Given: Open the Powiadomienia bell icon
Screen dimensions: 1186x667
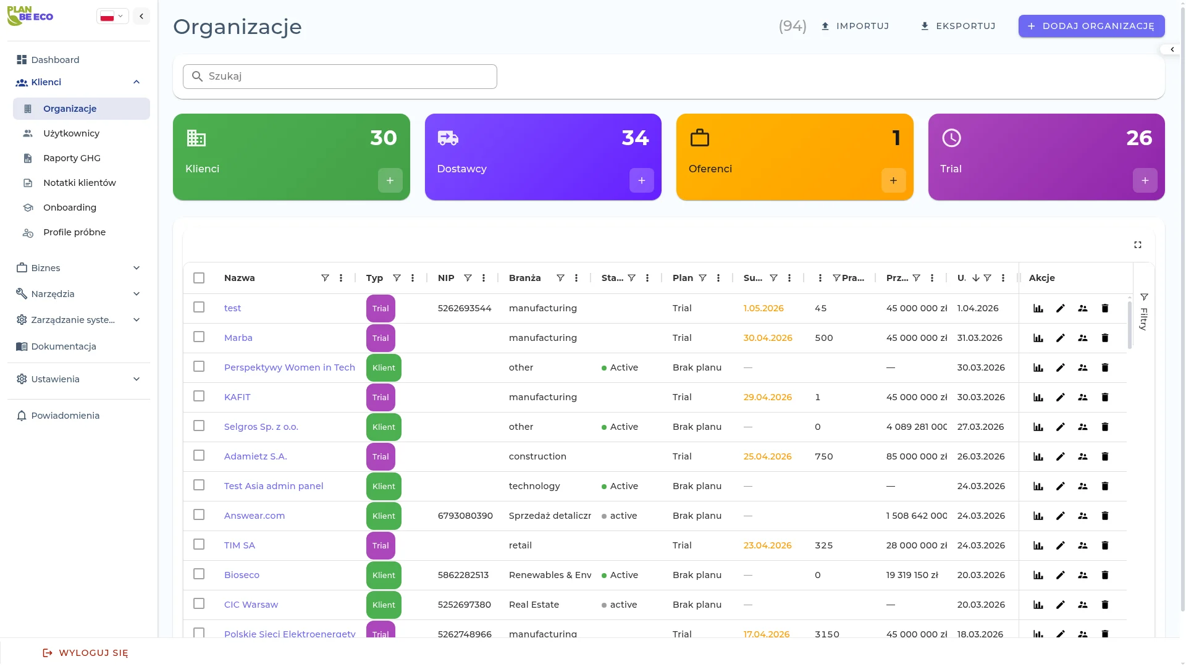Looking at the screenshot, I should pos(22,416).
